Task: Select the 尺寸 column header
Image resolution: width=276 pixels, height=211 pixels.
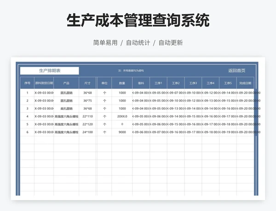Action: click(x=87, y=83)
